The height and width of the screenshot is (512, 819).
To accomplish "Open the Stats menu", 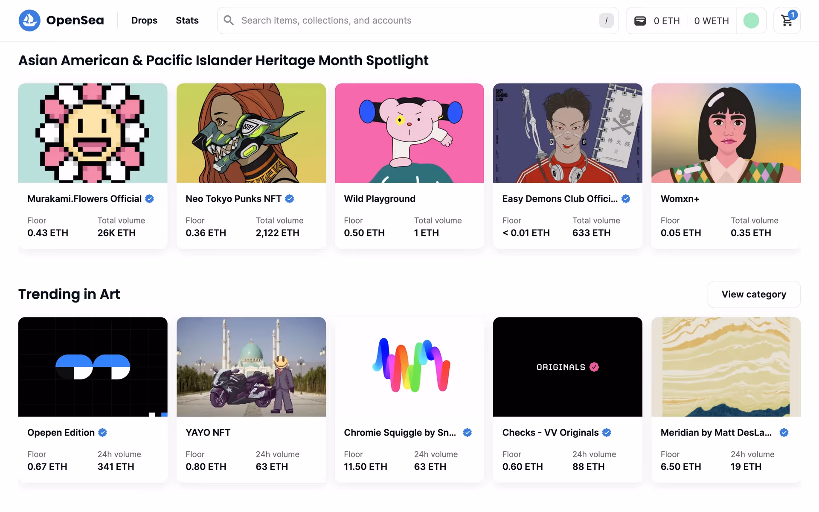I will pyautogui.click(x=187, y=20).
